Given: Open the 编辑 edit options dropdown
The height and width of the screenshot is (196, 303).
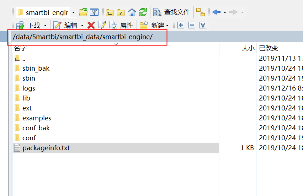Looking at the screenshot, I should click(82, 26).
